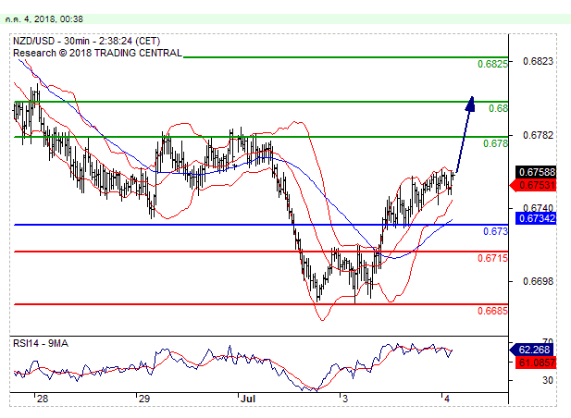The image size is (571, 418).
Task: Click the green 0.678 resistance label
Action: (x=495, y=143)
